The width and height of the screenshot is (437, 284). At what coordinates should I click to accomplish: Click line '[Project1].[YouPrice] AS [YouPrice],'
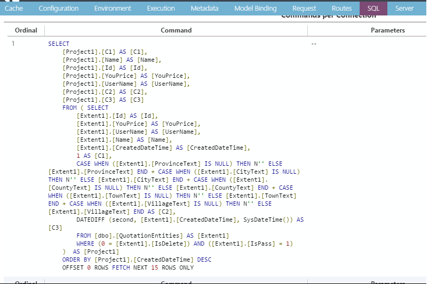tap(126, 76)
